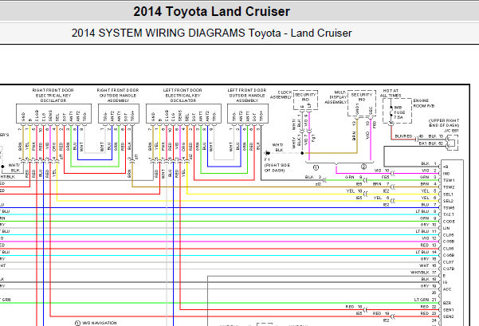This screenshot has height=326, width=479.
Task: Click the 'J/C B81' junction connector label
Action: coord(451,131)
